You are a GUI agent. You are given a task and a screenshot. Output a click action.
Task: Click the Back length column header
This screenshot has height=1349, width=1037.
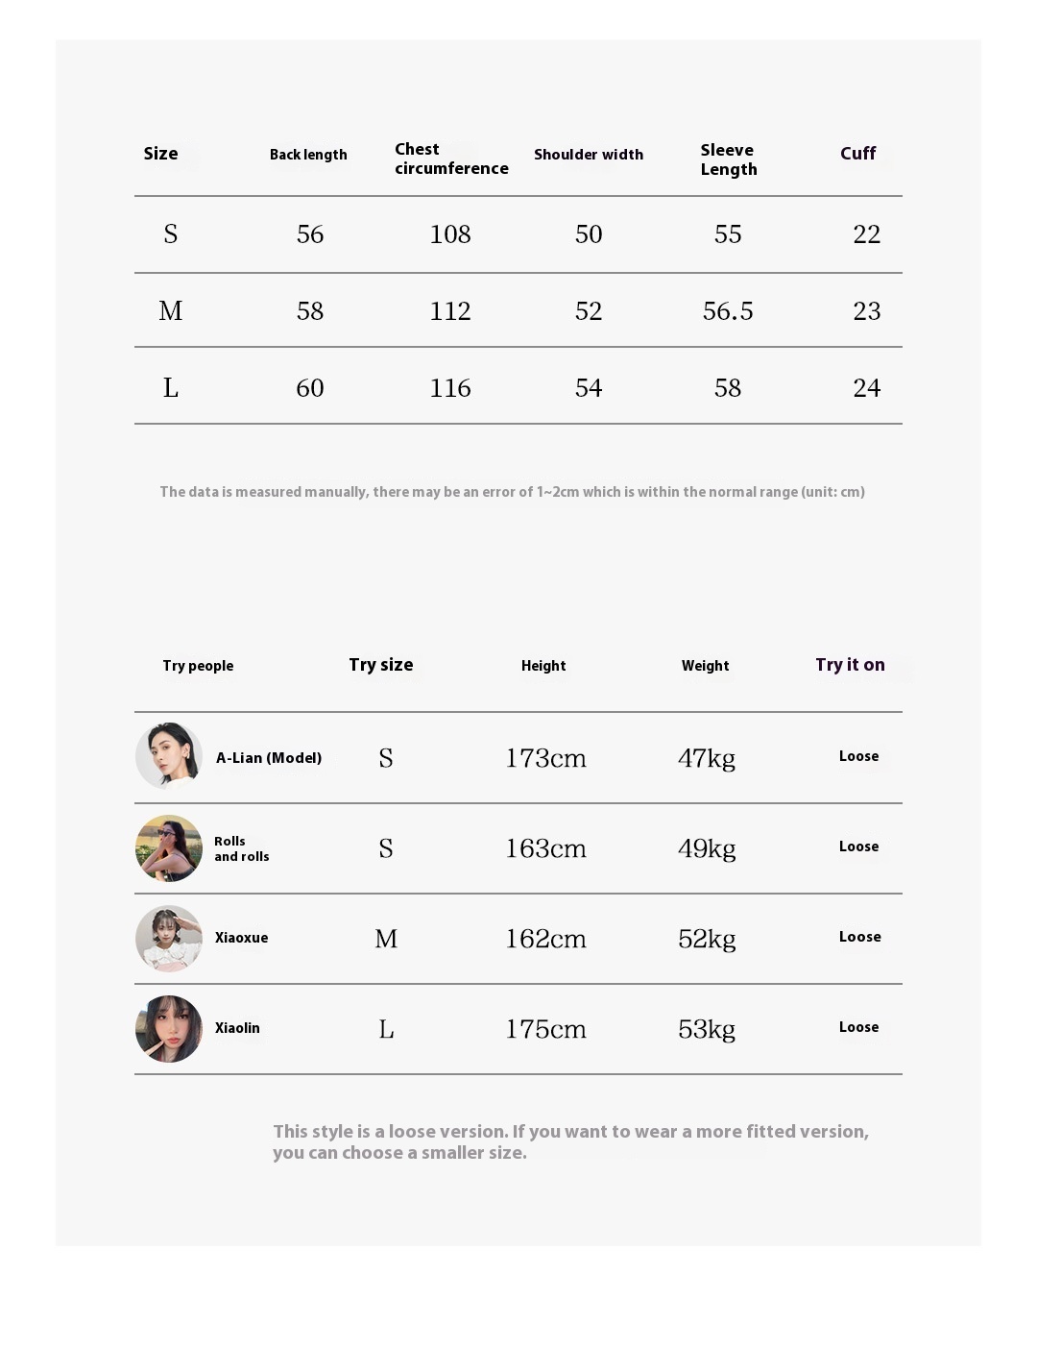(x=308, y=155)
